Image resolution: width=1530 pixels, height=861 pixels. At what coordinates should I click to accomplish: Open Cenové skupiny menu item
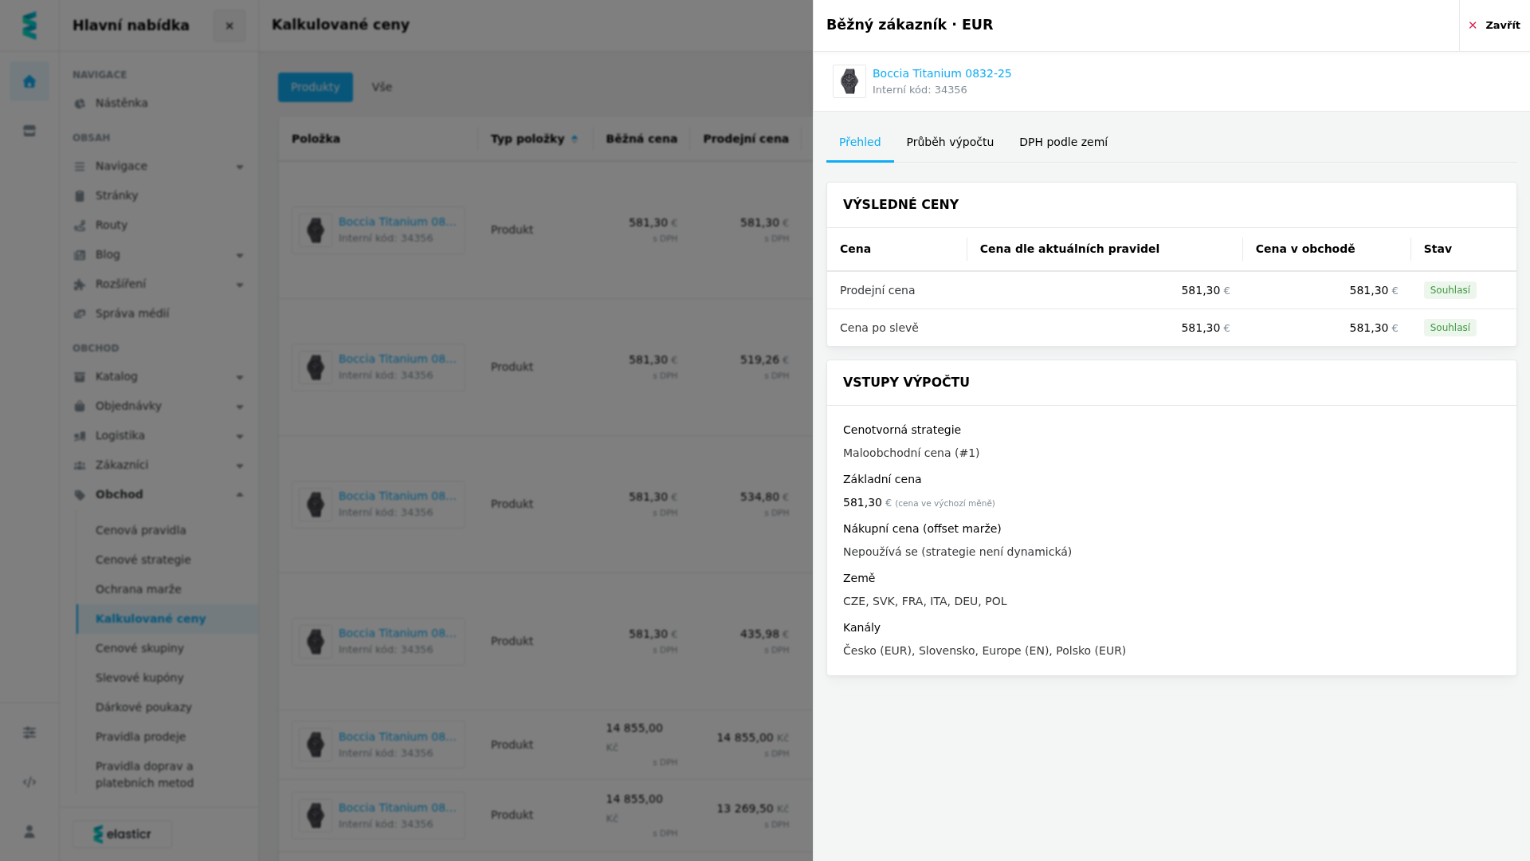point(139,649)
